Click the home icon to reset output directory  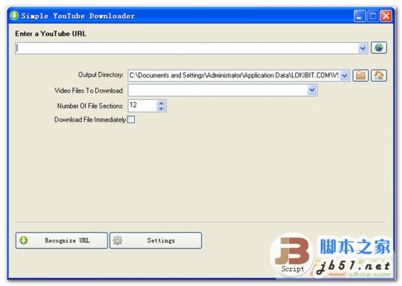pyautogui.click(x=379, y=76)
